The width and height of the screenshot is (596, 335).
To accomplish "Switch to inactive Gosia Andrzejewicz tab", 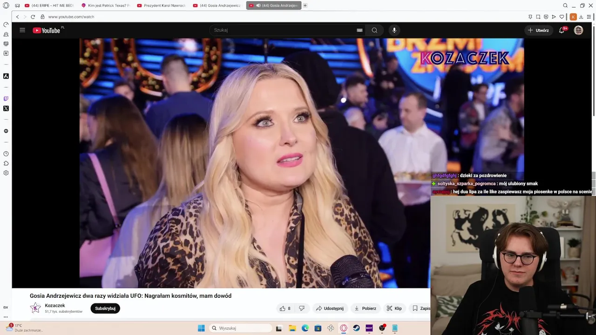I will 217,6.
